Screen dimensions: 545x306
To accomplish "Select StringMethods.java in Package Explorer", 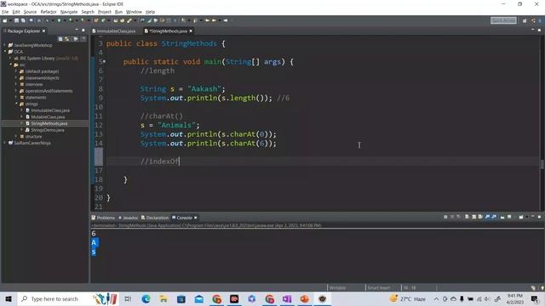I will [49, 123].
